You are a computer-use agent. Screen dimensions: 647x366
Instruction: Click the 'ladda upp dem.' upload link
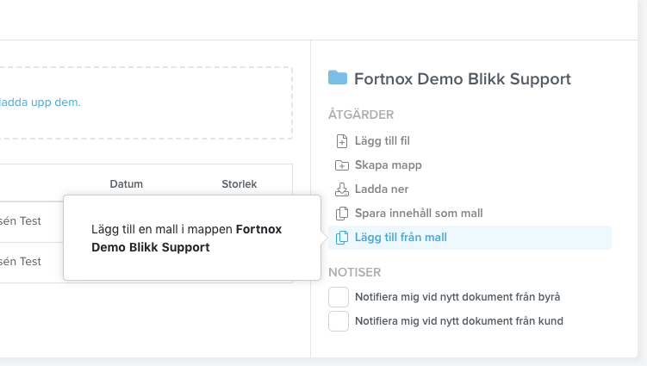(x=40, y=102)
